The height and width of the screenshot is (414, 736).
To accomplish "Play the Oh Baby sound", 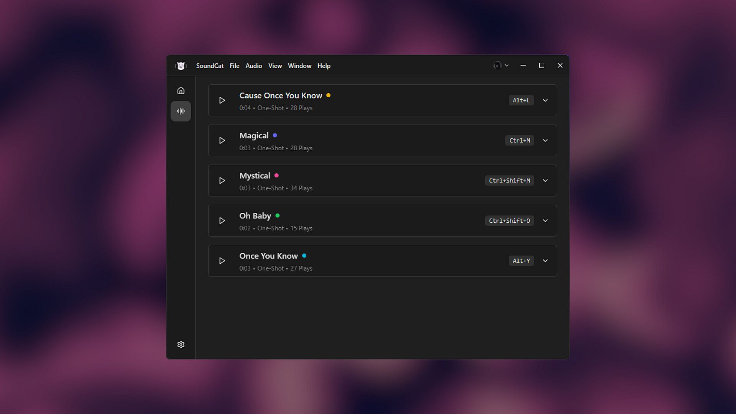I will (222, 221).
